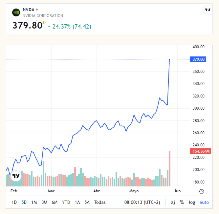Click NVIDIA CORPORATION company name
This screenshot has width=219, height=214.
click(x=43, y=16)
